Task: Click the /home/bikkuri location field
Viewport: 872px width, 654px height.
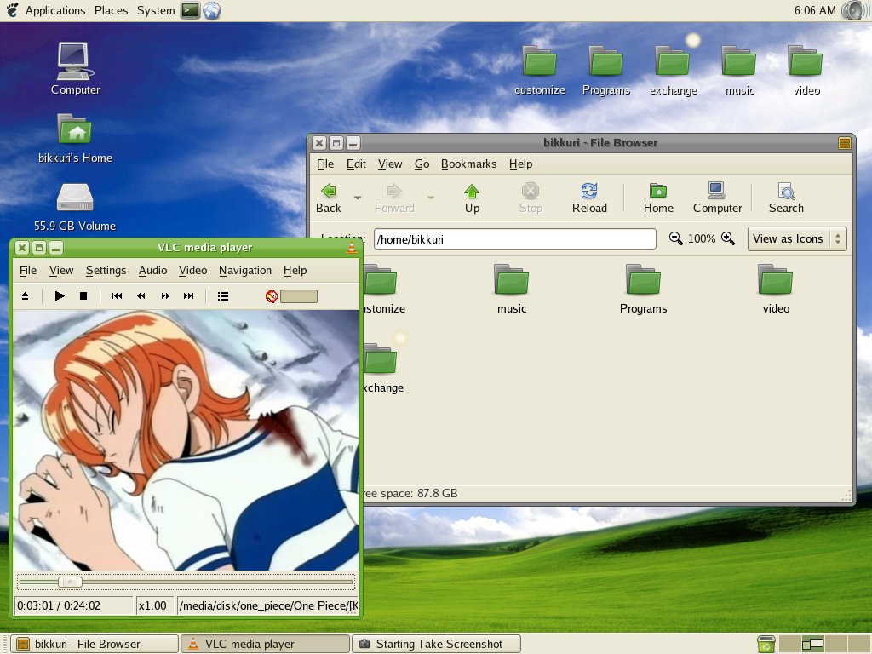Action: click(515, 239)
